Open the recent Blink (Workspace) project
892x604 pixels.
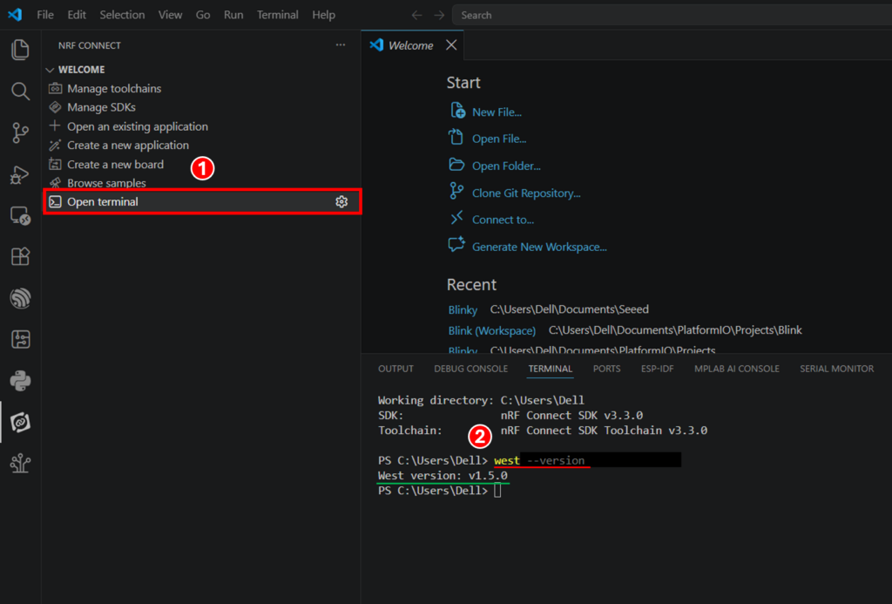(x=492, y=330)
